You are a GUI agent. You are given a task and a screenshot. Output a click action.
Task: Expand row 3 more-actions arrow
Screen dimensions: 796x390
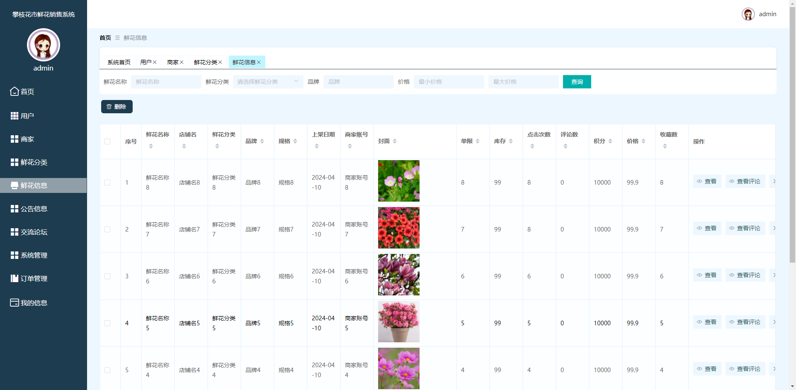[x=773, y=275]
